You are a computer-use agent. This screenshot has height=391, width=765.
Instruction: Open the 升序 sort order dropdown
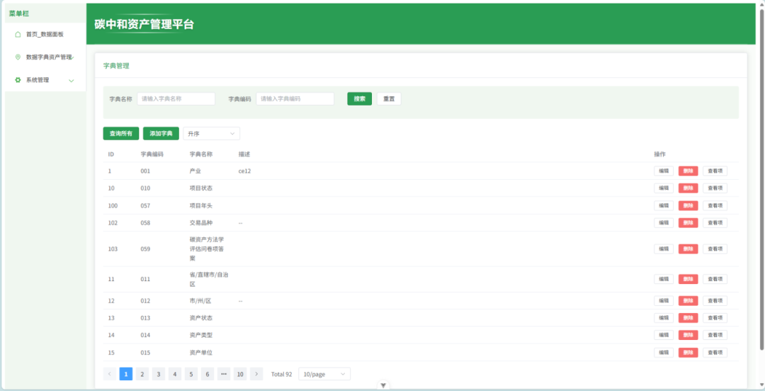[211, 133]
